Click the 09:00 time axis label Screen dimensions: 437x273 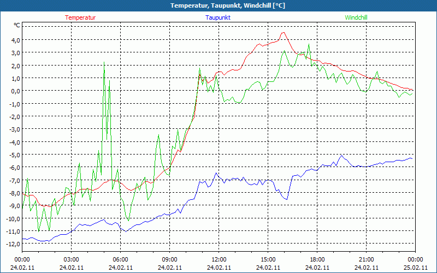point(170,260)
